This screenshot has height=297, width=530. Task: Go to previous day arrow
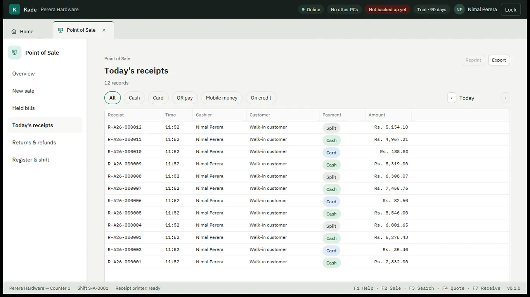(452, 98)
